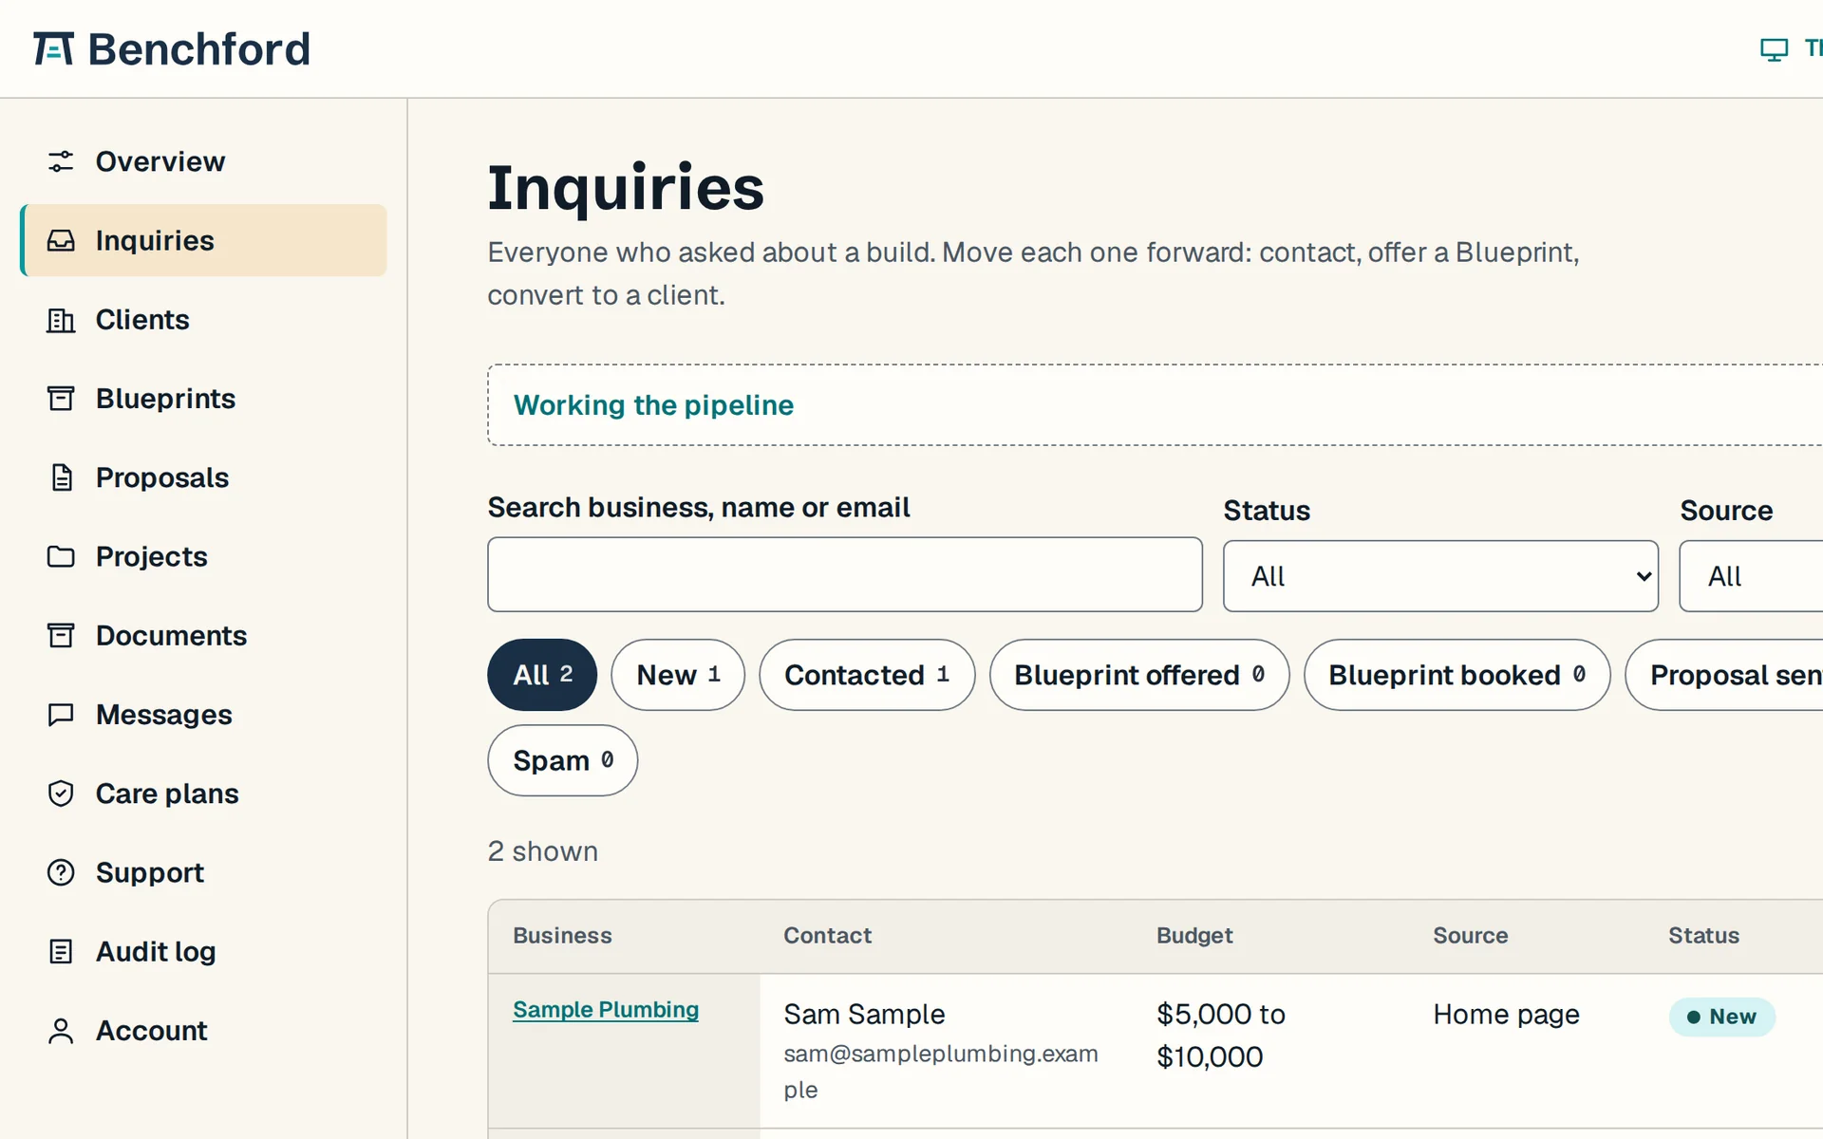Go to Blueprints page label
Screen dimensions: 1823x1139
click(x=165, y=399)
